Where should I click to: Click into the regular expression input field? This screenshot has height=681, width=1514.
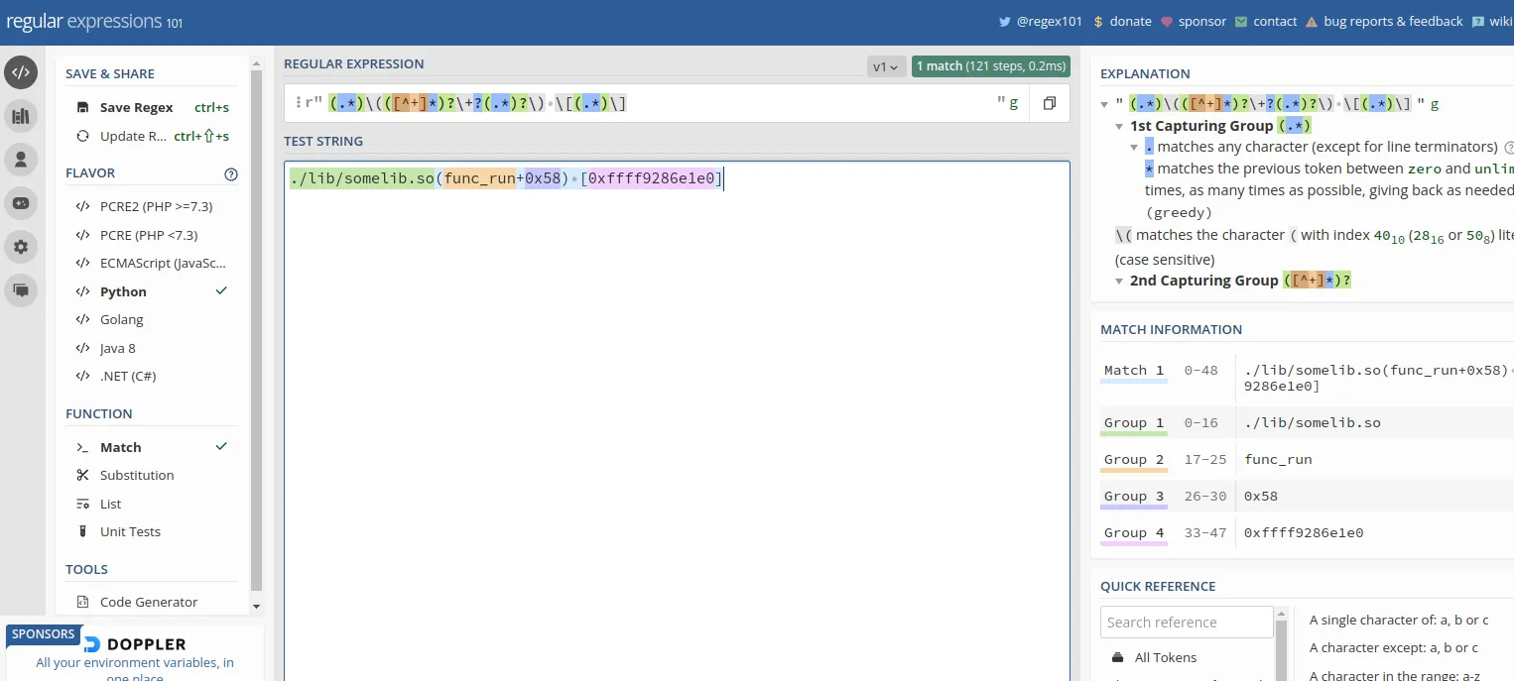point(660,103)
